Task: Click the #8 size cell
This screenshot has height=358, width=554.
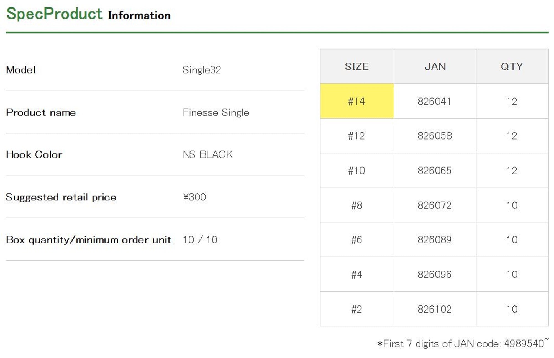Action: coord(356,205)
